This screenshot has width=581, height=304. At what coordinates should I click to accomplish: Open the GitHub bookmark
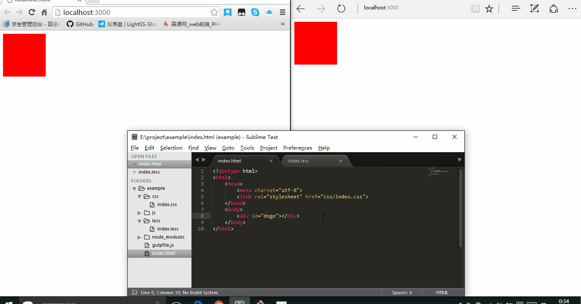80,24
